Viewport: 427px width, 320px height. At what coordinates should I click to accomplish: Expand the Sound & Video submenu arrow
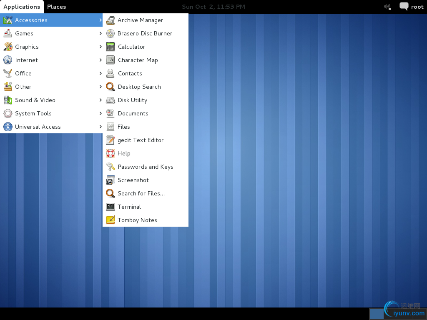tap(100, 100)
